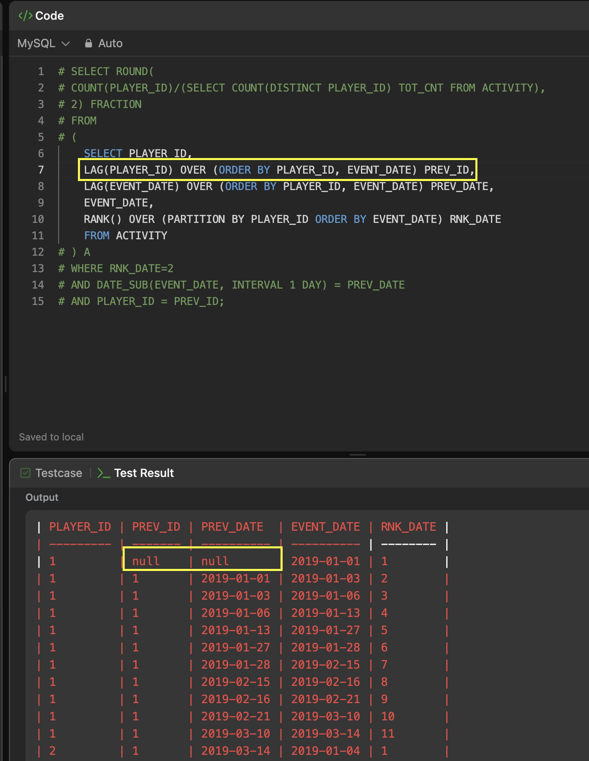
Task: Click the Output label
Action: 42,497
